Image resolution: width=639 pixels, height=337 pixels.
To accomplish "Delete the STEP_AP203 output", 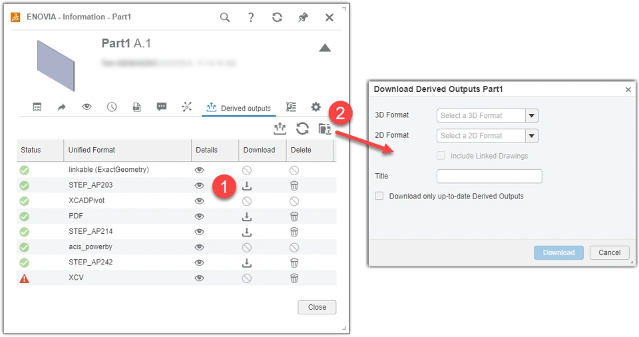I will pyautogui.click(x=294, y=186).
